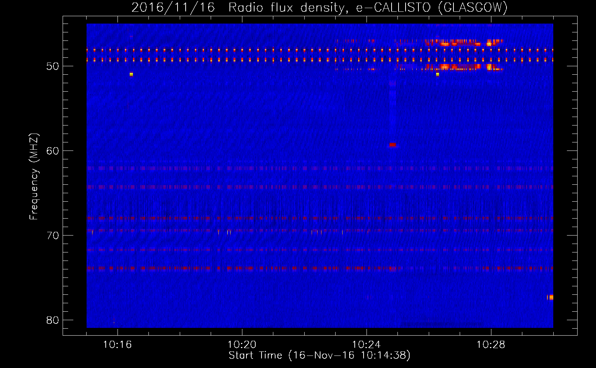This screenshot has height=368, width=596.
Task: Click the 'Start Time (16-Nov-16 10:14:38)' label
Action: tap(319, 355)
